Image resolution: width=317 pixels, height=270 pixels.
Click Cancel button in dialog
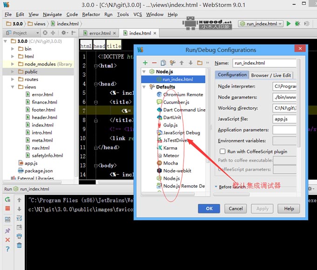235,209
